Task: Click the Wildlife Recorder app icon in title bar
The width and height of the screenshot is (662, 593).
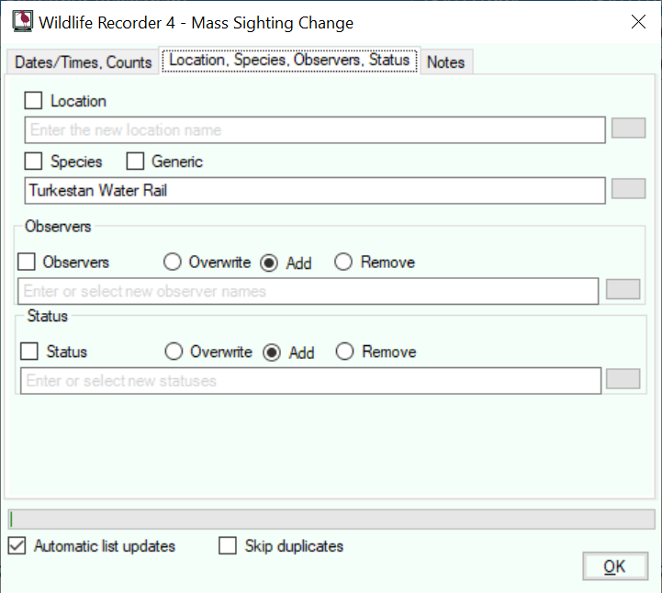Action: (x=22, y=21)
